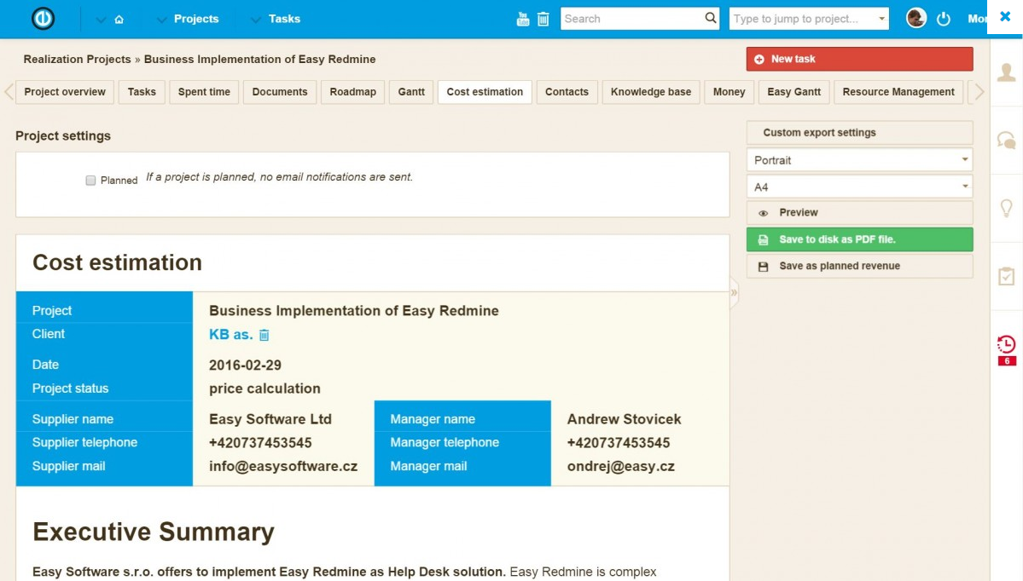Click the eye icon on Preview button

pyautogui.click(x=763, y=213)
